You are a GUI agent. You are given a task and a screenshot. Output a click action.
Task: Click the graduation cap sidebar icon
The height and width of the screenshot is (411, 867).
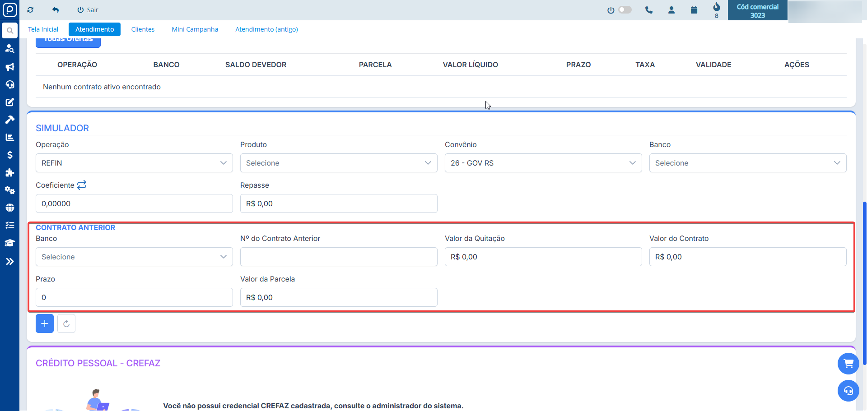(9, 243)
